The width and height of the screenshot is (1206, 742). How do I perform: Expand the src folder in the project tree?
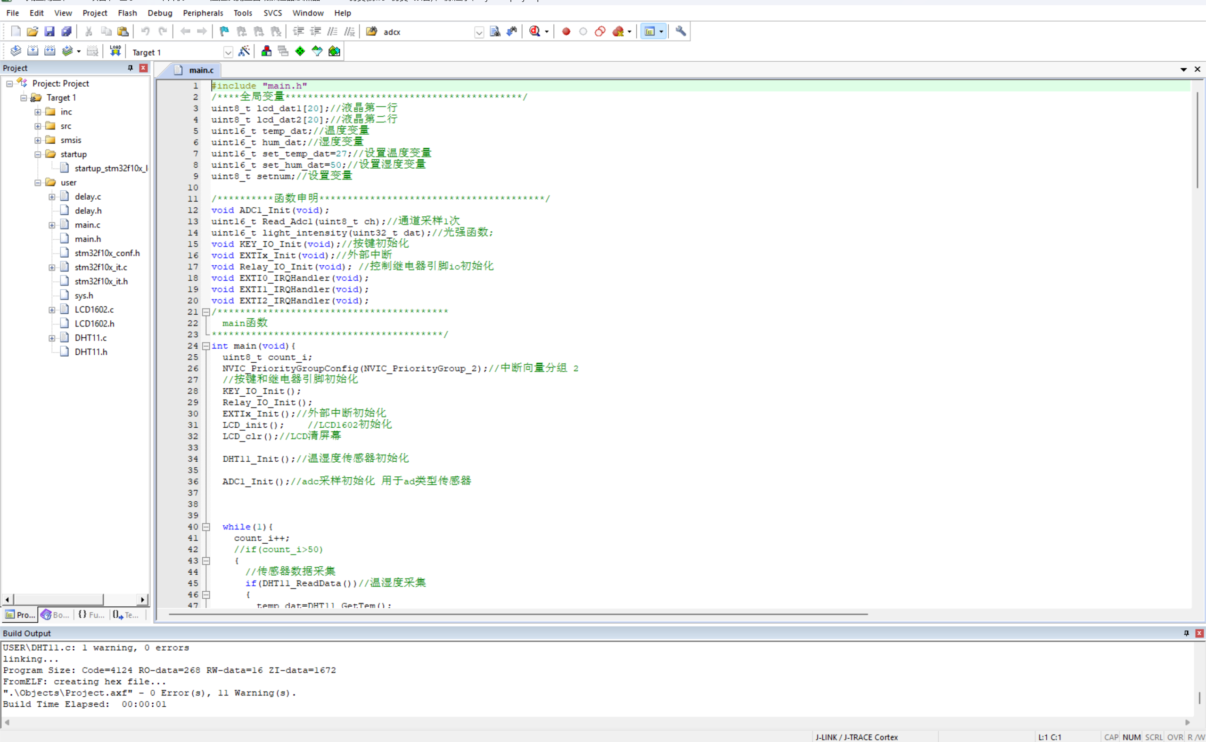tap(38, 126)
